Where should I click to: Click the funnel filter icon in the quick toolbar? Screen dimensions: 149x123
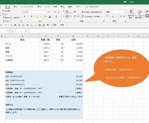[x=48, y=25]
